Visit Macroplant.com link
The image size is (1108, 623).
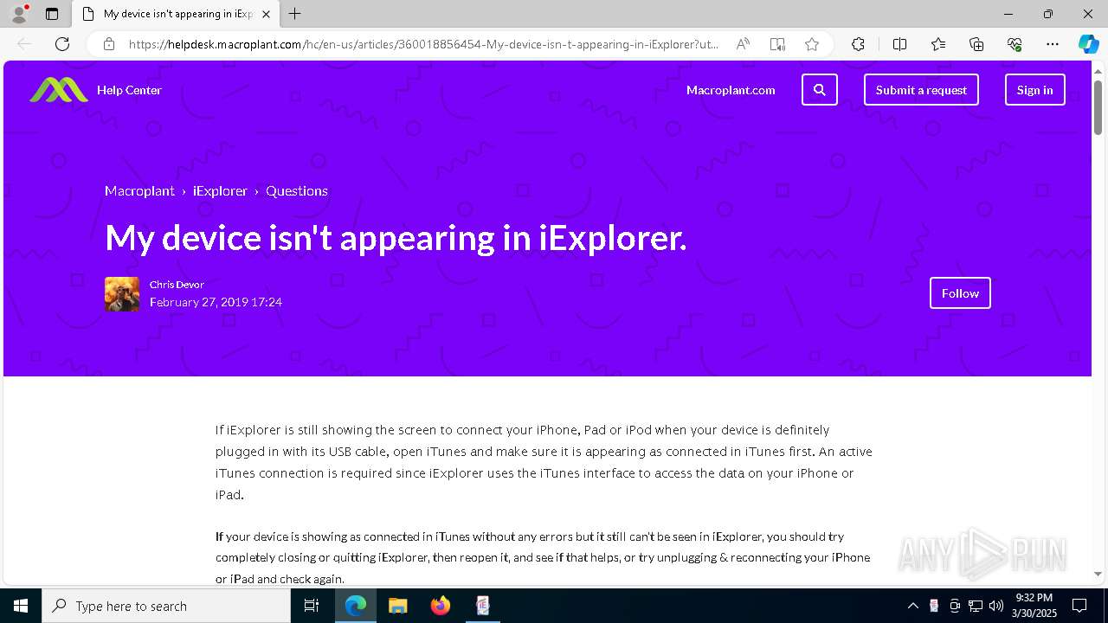click(731, 90)
